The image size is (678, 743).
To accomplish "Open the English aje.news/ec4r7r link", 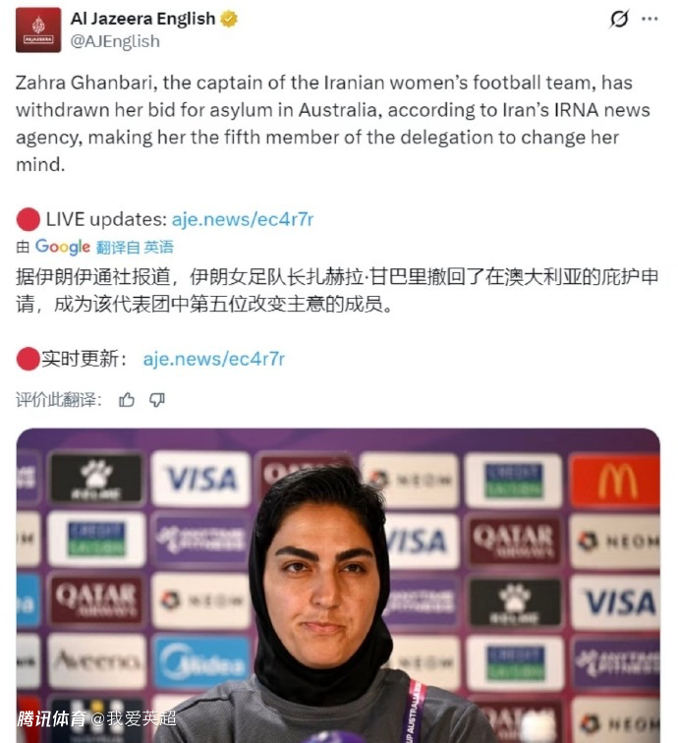I will [243, 219].
